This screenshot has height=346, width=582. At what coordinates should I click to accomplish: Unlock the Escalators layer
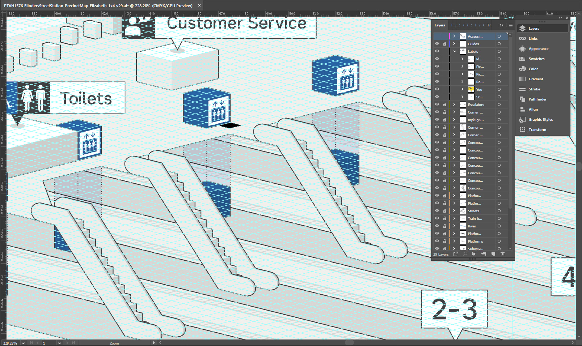pyautogui.click(x=445, y=104)
